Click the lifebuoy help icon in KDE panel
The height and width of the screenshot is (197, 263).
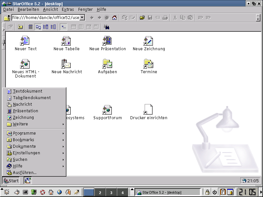click(x=42, y=192)
